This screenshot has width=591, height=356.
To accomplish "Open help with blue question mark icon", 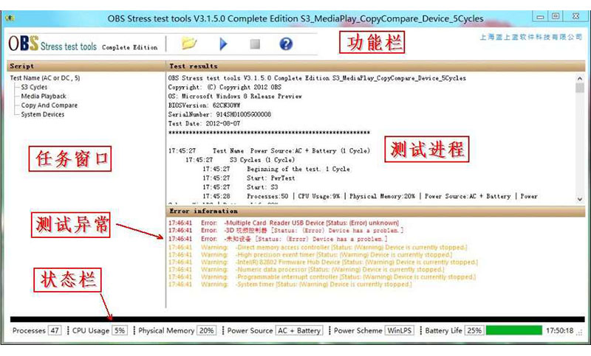I will click(x=286, y=44).
